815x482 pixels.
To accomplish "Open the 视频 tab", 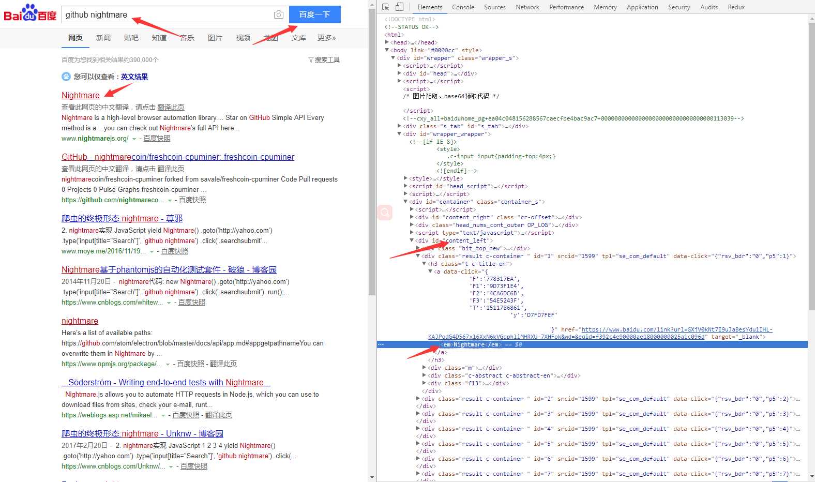I will tap(243, 38).
